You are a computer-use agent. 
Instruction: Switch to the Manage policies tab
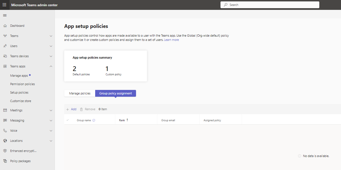click(x=80, y=93)
